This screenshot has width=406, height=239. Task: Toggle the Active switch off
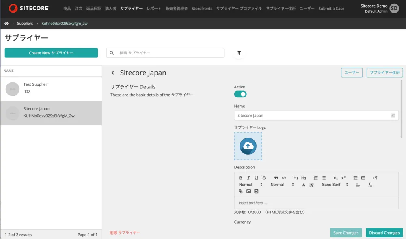click(240, 94)
